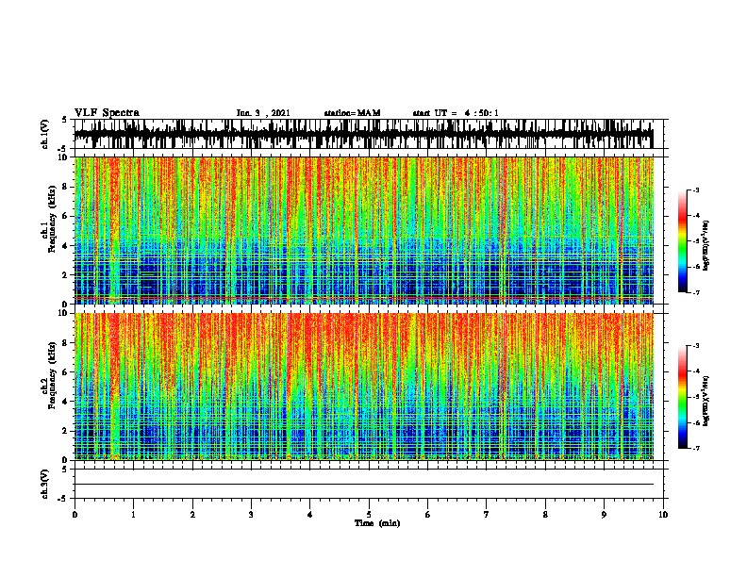
Task: Click the "ch.1(V)" waveform axis label
Action: (x=44, y=134)
